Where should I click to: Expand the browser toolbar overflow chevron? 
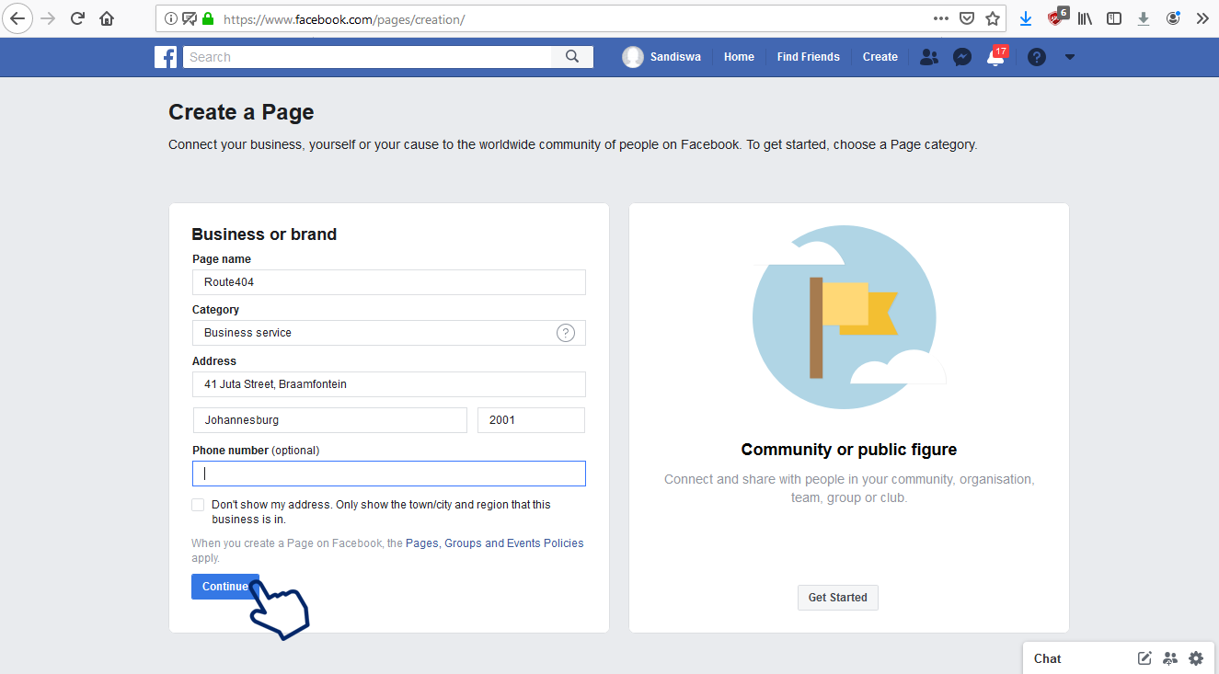point(1202,18)
